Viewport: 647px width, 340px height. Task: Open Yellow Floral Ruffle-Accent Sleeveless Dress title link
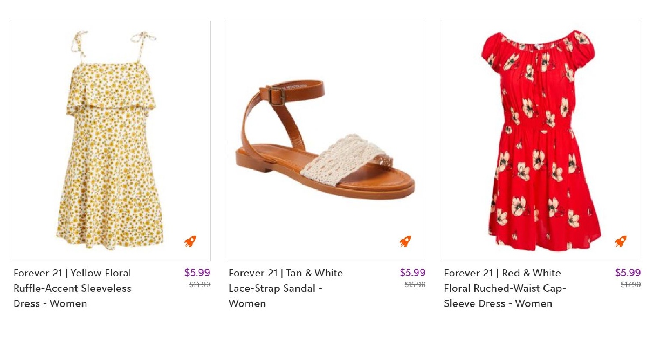coord(73,288)
